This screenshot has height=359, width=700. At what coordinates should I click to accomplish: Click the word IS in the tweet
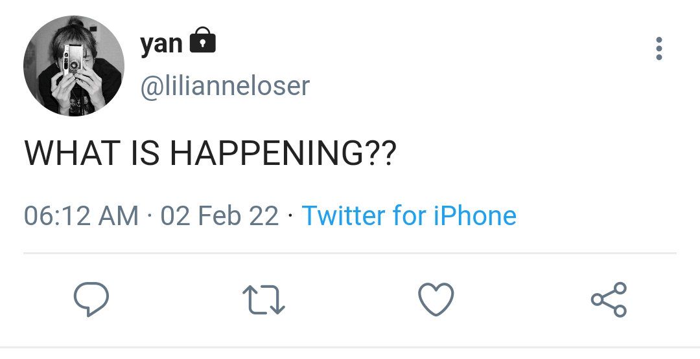[145, 153]
